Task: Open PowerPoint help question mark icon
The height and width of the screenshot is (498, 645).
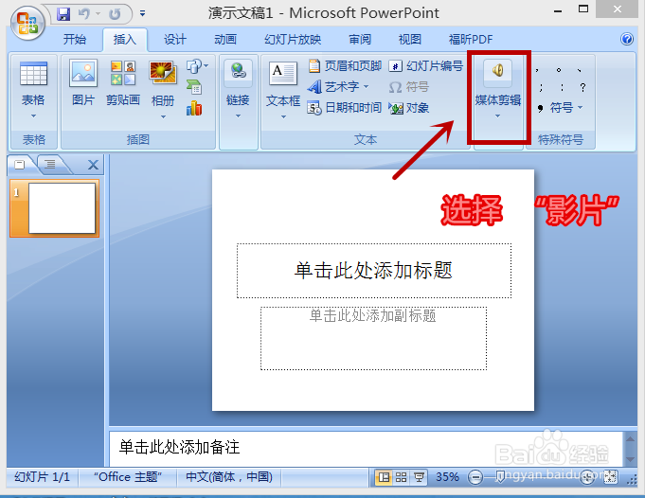Action: click(x=627, y=39)
